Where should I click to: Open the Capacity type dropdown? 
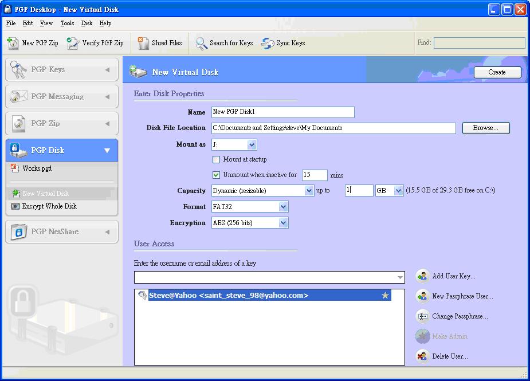309,191
